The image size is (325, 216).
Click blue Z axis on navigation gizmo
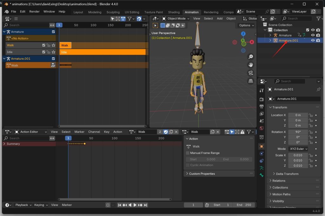coord(243,34)
